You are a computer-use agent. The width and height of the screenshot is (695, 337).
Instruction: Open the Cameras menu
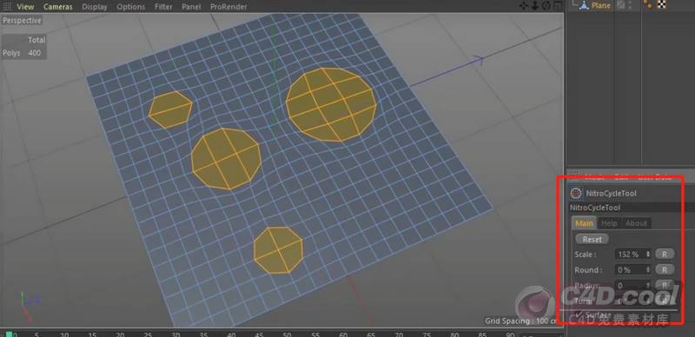point(58,7)
